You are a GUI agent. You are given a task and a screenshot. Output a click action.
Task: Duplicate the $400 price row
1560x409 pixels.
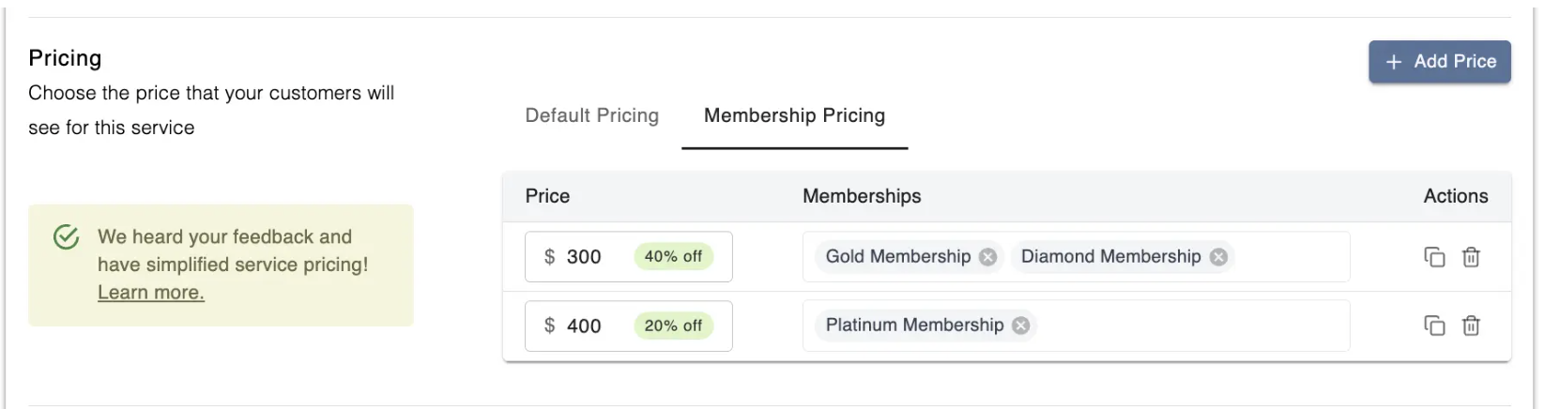1434,326
